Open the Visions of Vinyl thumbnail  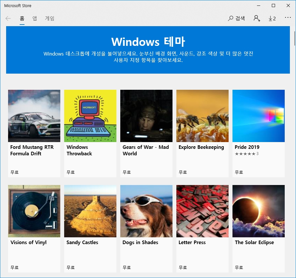click(x=34, y=211)
